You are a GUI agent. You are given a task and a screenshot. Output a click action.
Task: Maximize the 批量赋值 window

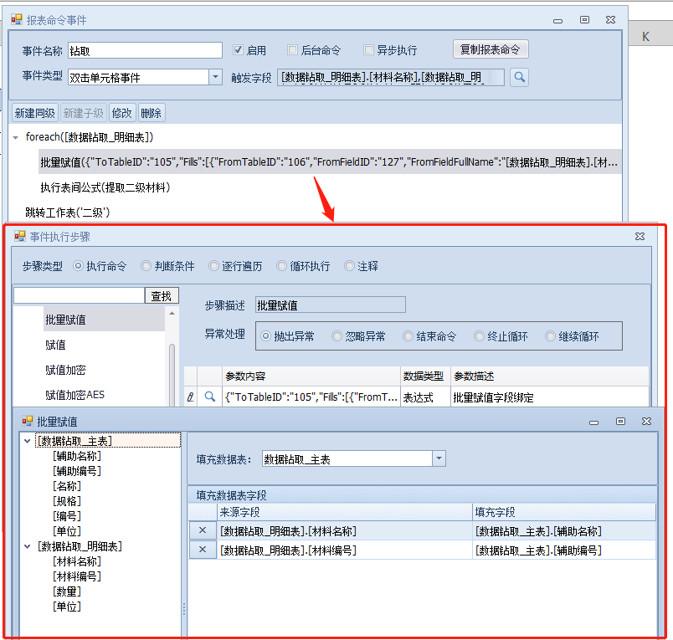620,422
